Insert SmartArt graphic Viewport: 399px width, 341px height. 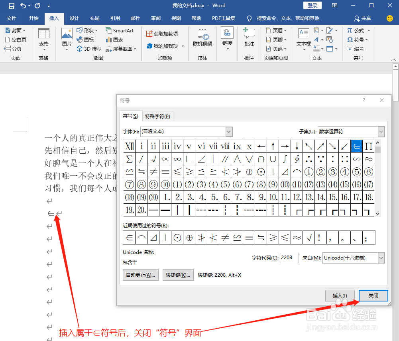(x=120, y=31)
